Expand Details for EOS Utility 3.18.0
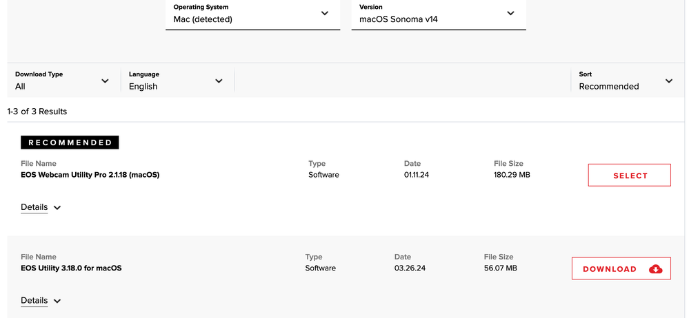The height and width of the screenshot is (318, 689). [x=41, y=301]
